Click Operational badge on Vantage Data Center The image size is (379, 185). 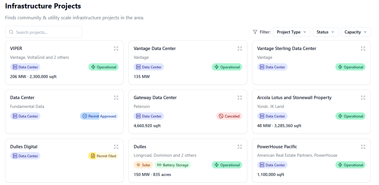[227, 67]
